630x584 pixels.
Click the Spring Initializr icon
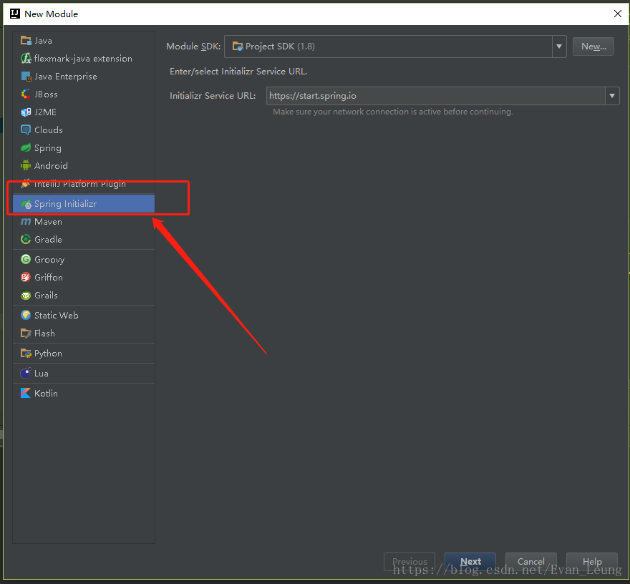pyautogui.click(x=26, y=204)
